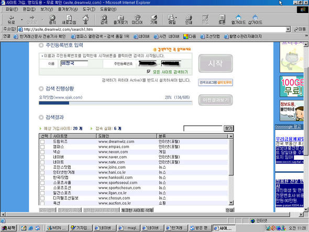309x232 pixels.
Task: Switch to the 받은 편 taskbar window
Action: click(201, 228)
